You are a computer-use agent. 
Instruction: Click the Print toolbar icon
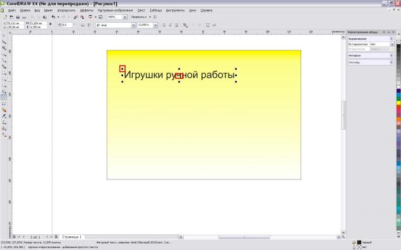[x=24, y=17]
